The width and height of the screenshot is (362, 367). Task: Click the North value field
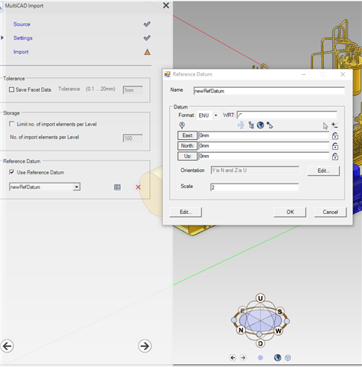click(264, 146)
